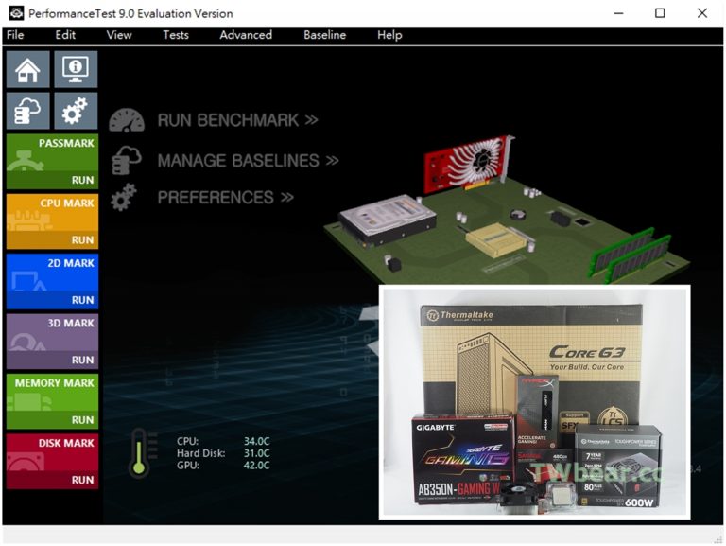This screenshot has height=546, width=726.
Task: Run the CPU Mark test
Action: pyautogui.click(x=82, y=239)
